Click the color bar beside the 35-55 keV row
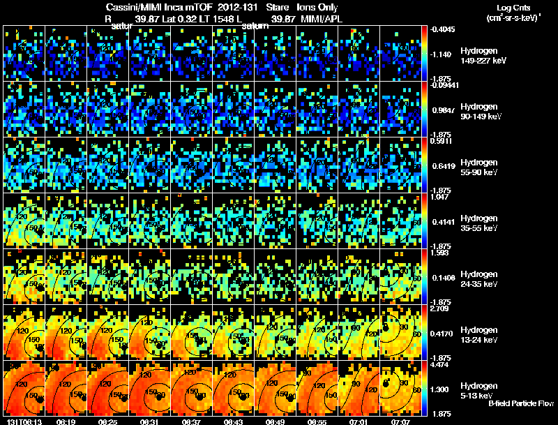Viewport: 558px width, 425px height. pyautogui.click(x=424, y=221)
